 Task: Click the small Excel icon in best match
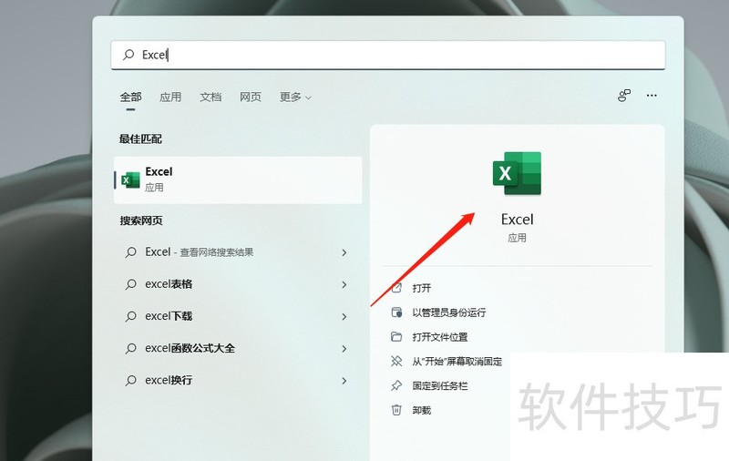pos(130,179)
